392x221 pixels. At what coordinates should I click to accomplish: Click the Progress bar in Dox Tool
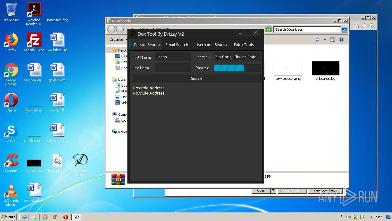click(237, 68)
